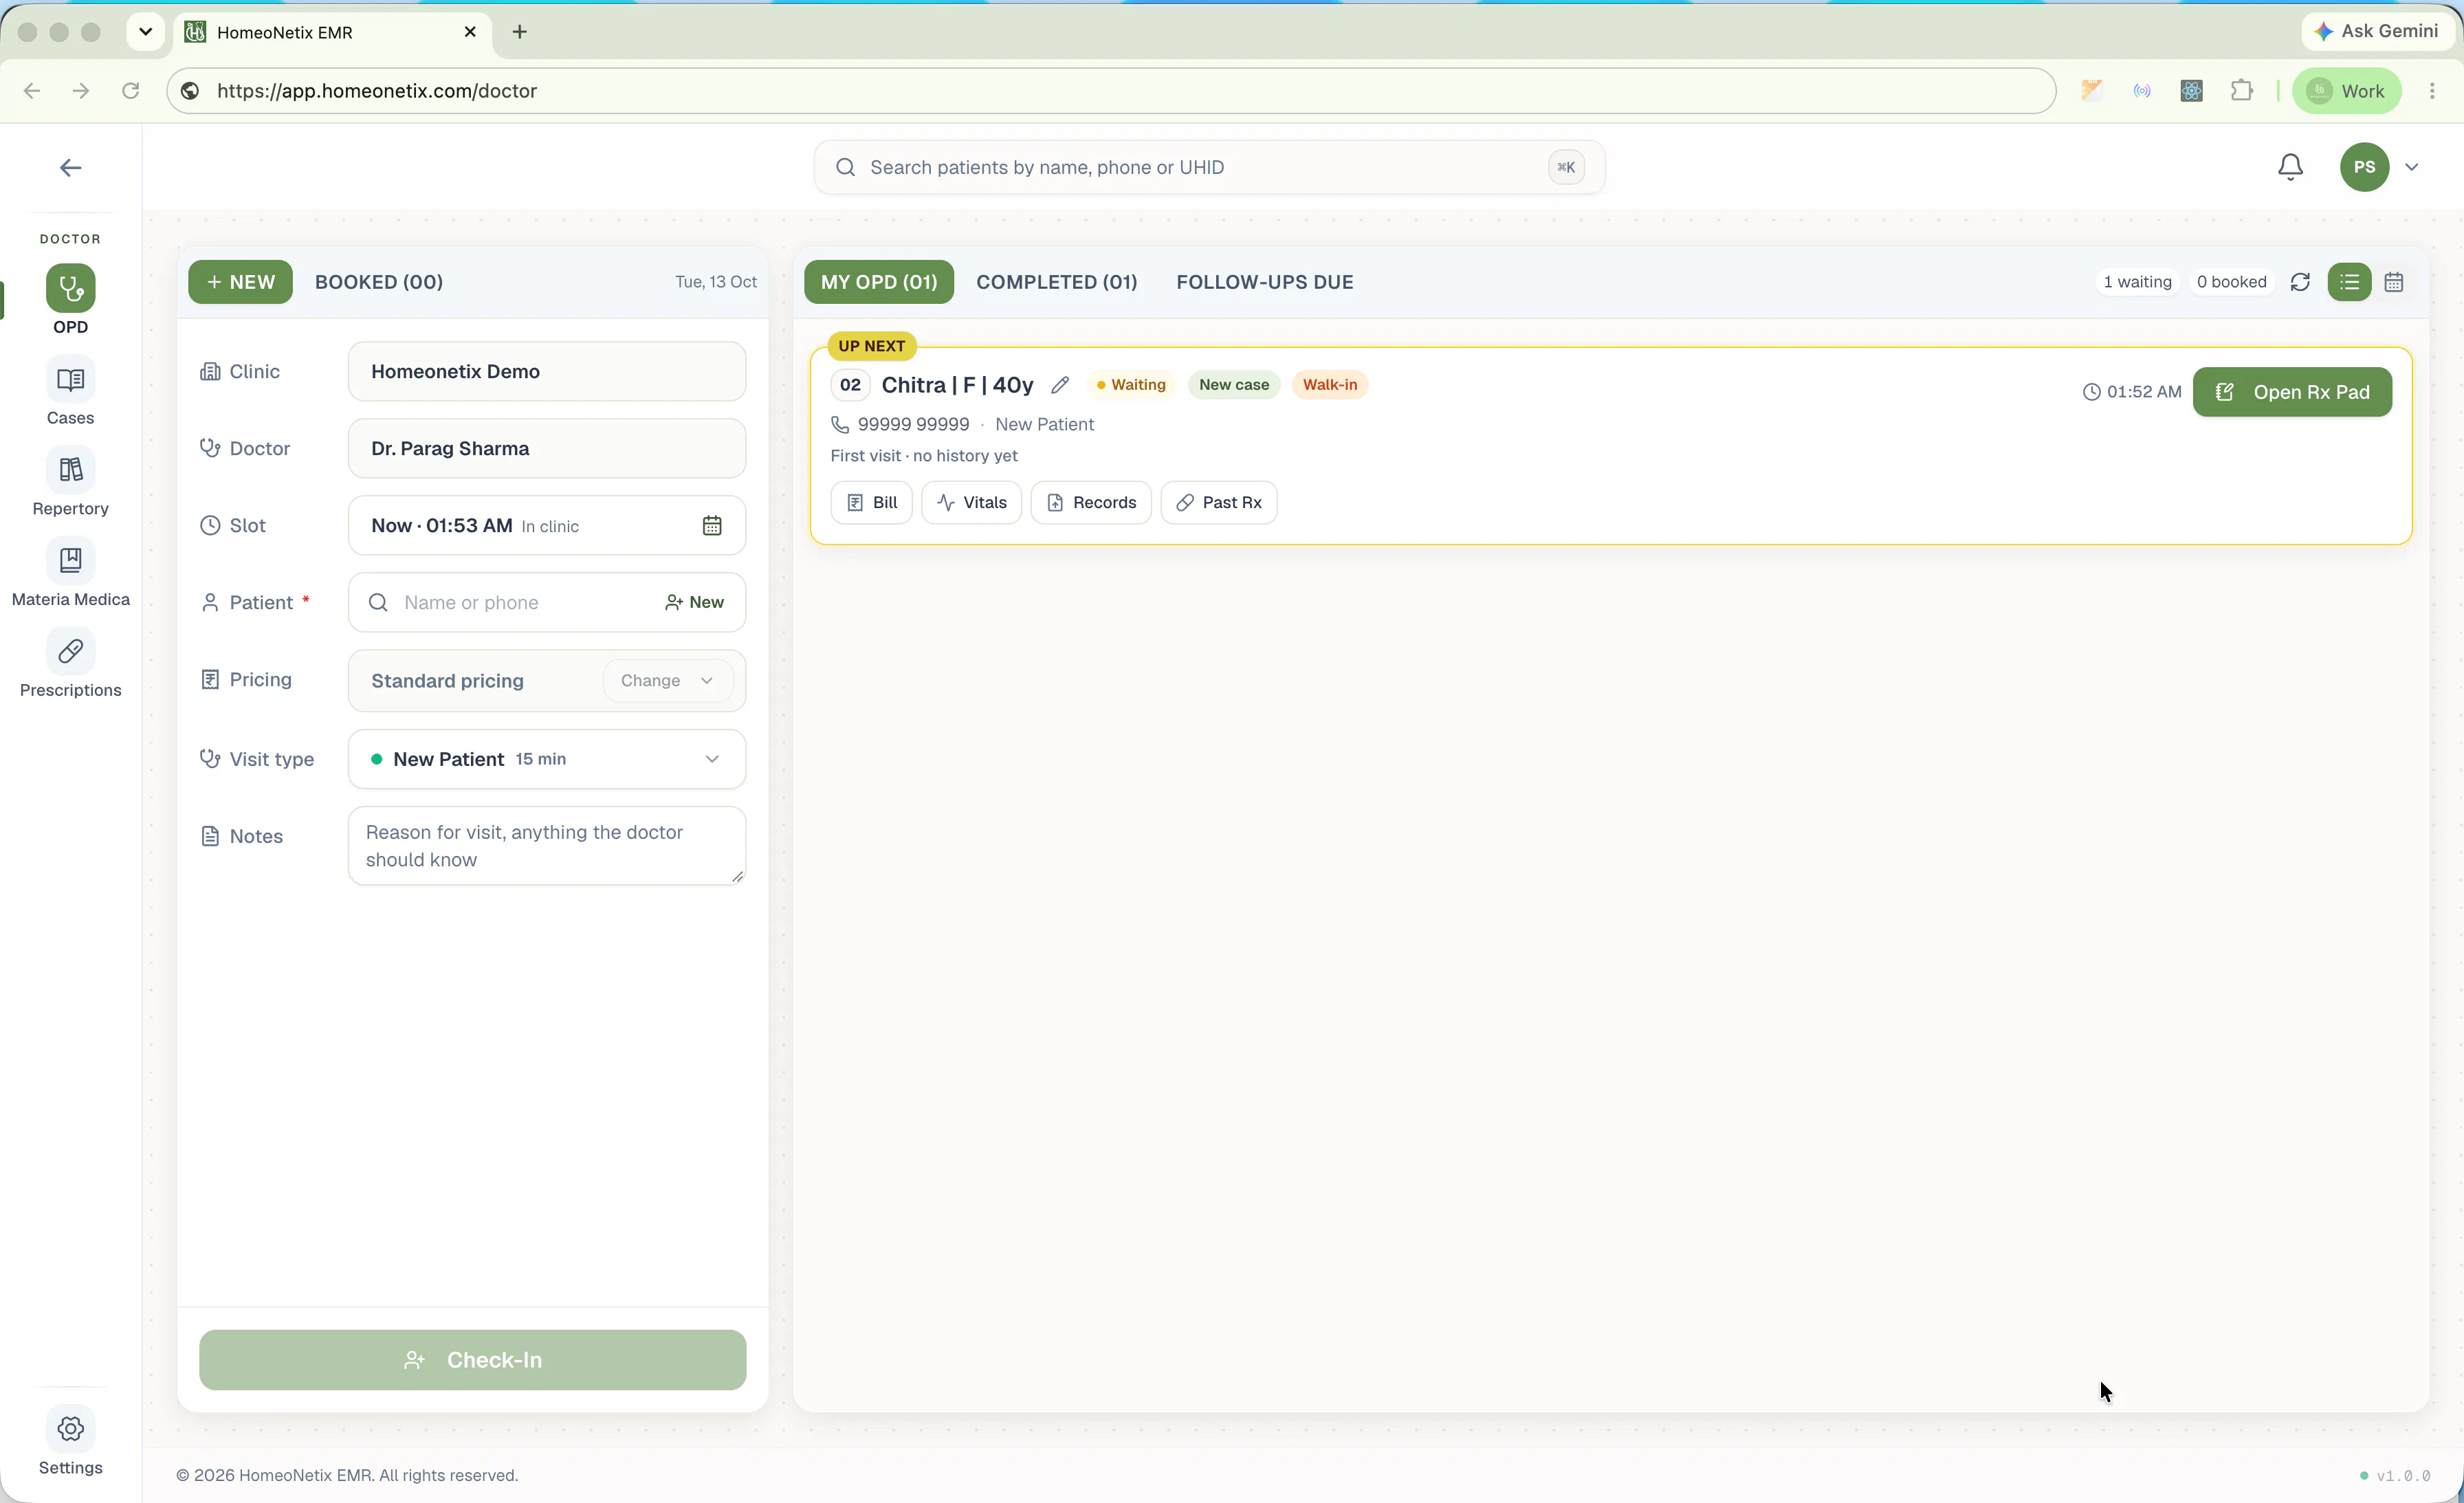Expand the Visit type New Patient dropdown
The width and height of the screenshot is (2464, 1503).
[x=547, y=759]
